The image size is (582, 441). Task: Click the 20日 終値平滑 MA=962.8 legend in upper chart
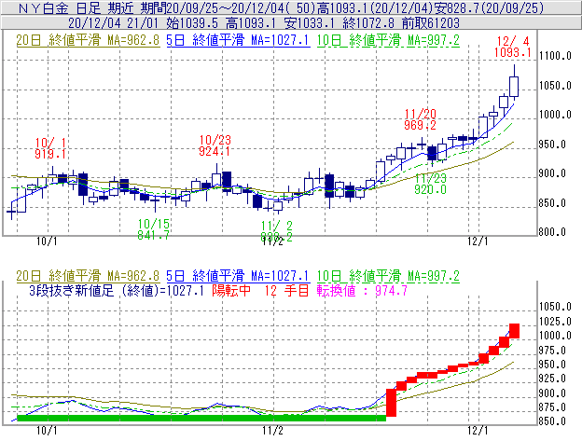[88, 40]
